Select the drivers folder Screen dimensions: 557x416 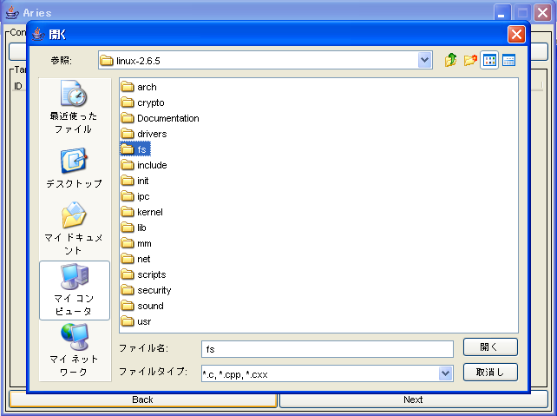click(x=151, y=134)
